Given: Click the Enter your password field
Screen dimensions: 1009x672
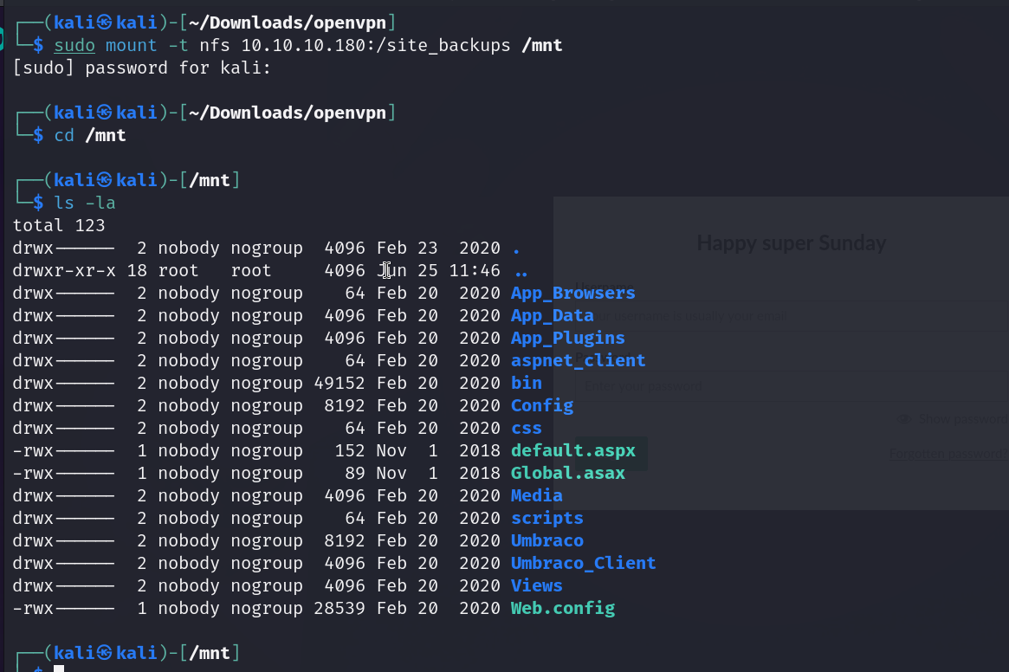Looking at the screenshot, I should pos(779,386).
